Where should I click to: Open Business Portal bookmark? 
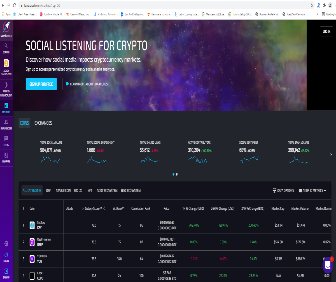click(267, 14)
